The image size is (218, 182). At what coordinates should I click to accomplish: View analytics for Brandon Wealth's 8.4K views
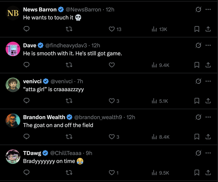[160, 137]
